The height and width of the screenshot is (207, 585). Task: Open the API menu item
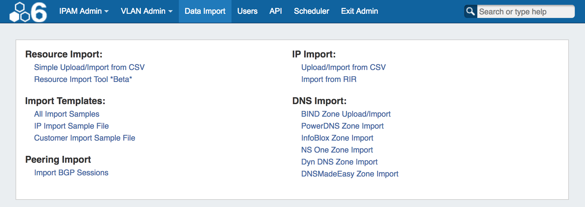(275, 11)
